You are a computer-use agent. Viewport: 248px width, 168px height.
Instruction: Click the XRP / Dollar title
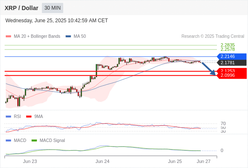pyautogui.click(x=21, y=8)
